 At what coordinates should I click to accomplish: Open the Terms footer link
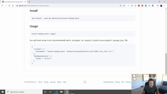(x=40, y=82)
